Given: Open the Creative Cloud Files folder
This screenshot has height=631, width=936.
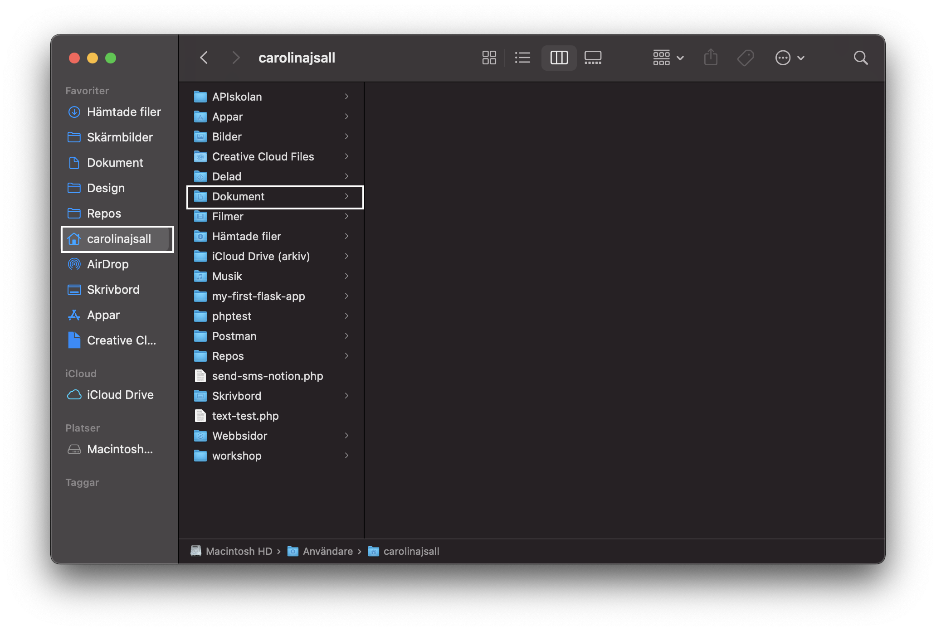Looking at the screenshot, I should pos(263,156).
